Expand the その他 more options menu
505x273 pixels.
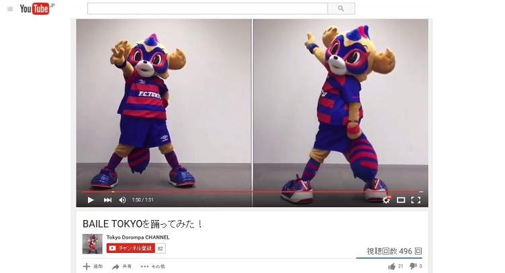pos(153,266)
